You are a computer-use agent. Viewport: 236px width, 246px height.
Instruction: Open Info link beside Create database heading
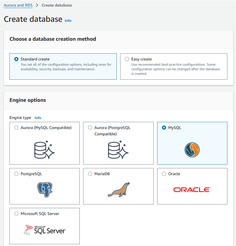(x=68, y=21)
